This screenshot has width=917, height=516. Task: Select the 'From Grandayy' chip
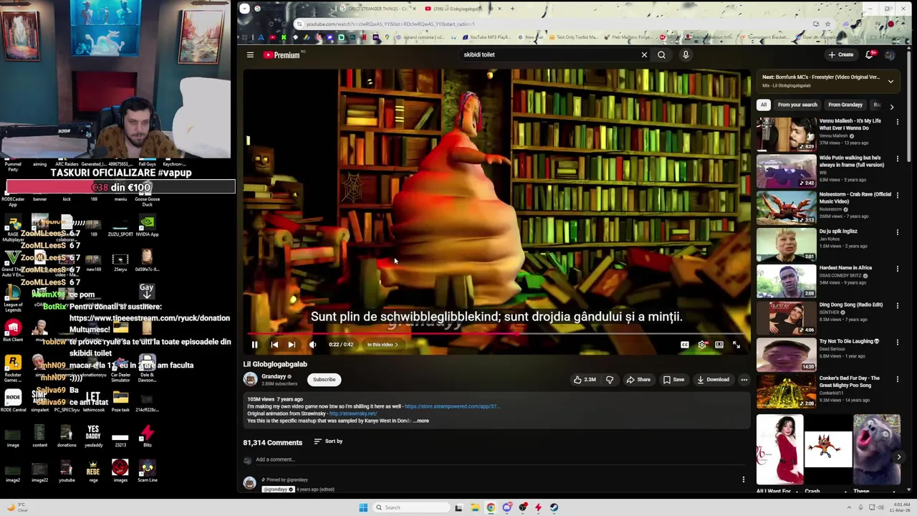pyautogui.click(x=845, y=105)
